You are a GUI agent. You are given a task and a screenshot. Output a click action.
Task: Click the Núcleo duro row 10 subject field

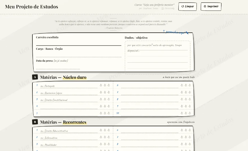click(x=150, y=114)
